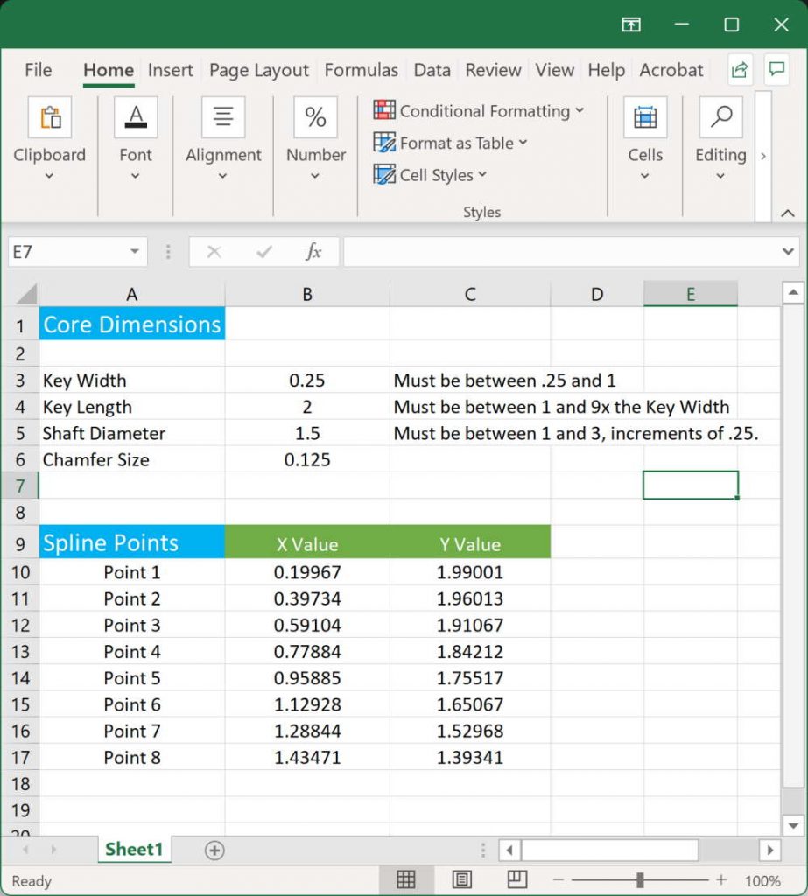
Task: Switch to the Insert tab
Action: pos(171,70)
